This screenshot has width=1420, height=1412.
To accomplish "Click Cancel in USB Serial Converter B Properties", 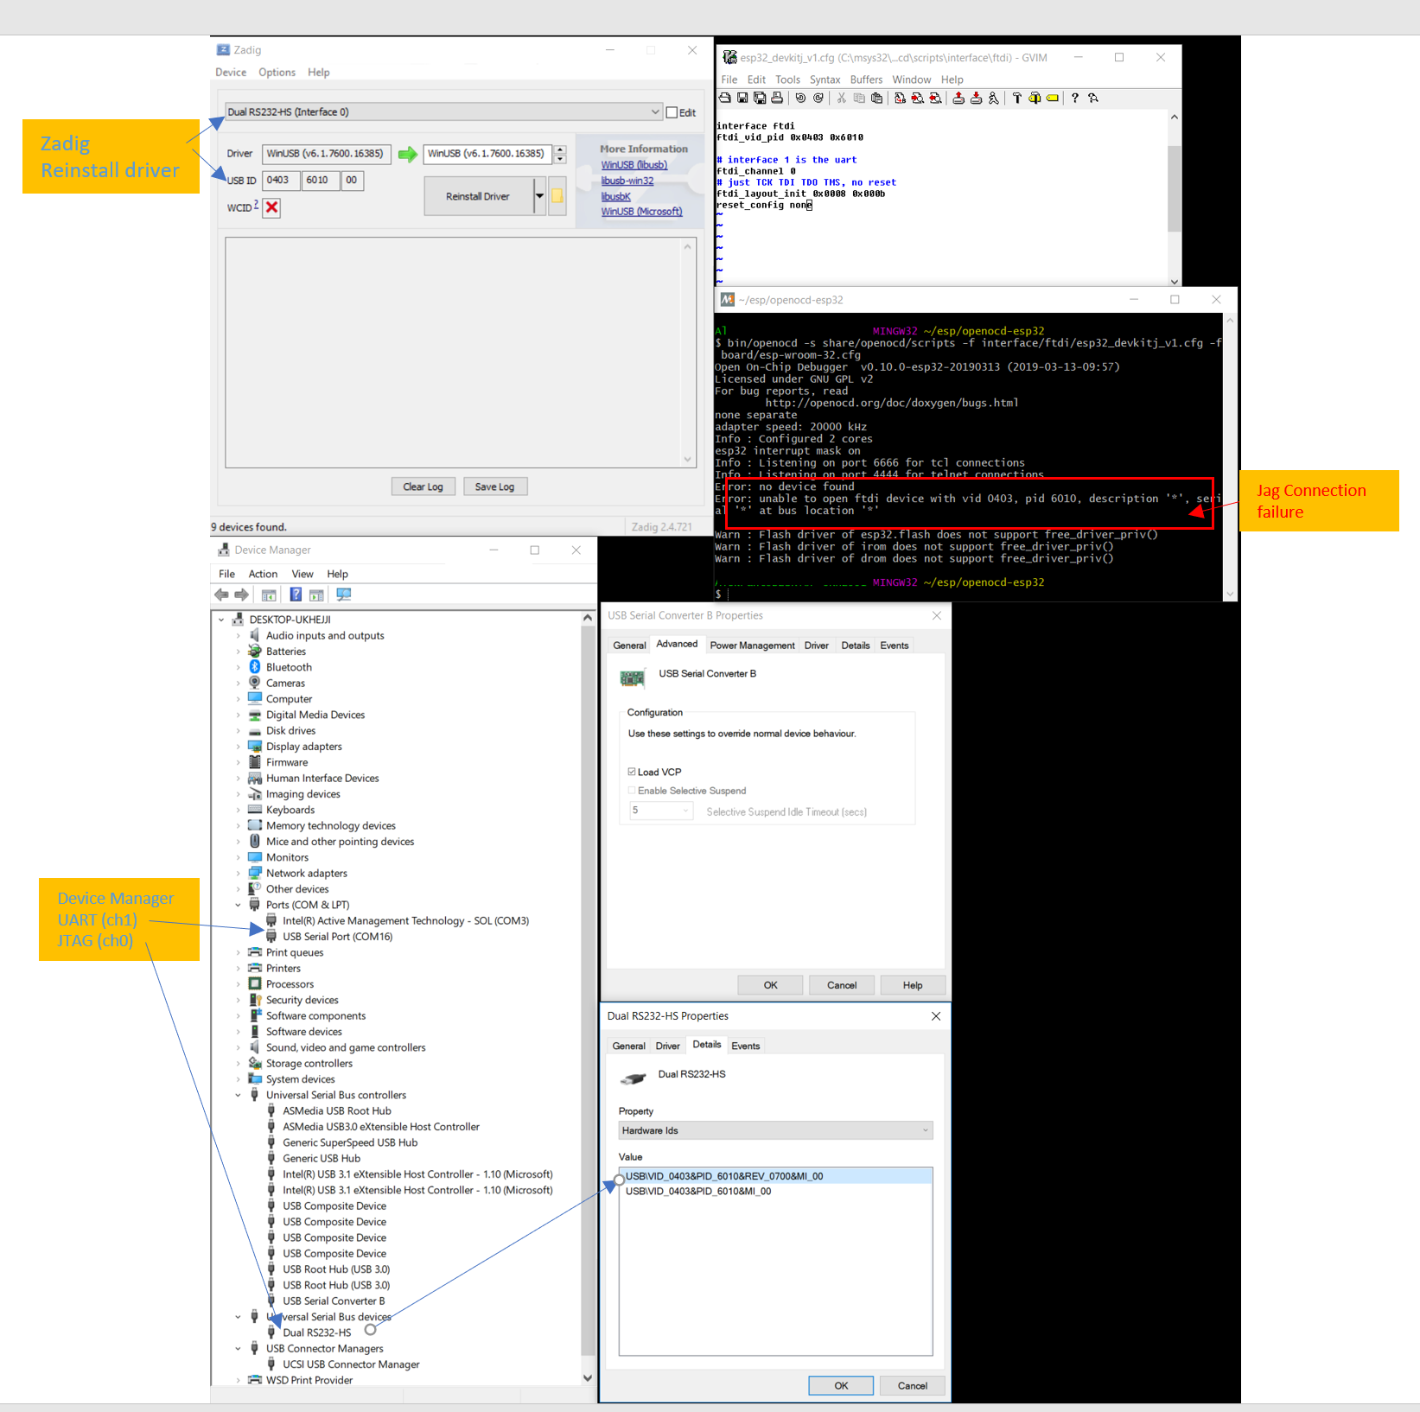I will [842, 985].
